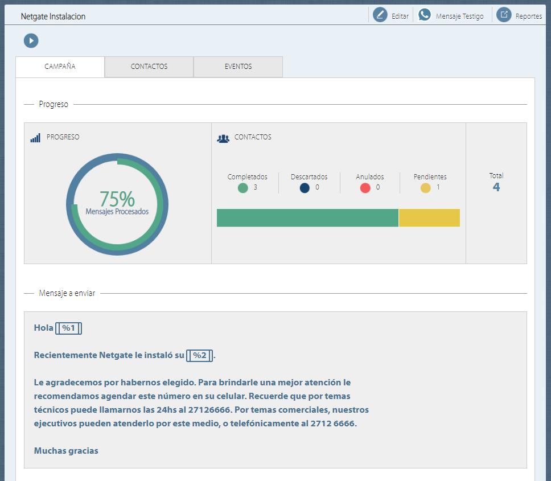Open the EVENTOS tab

click(239, 67)
